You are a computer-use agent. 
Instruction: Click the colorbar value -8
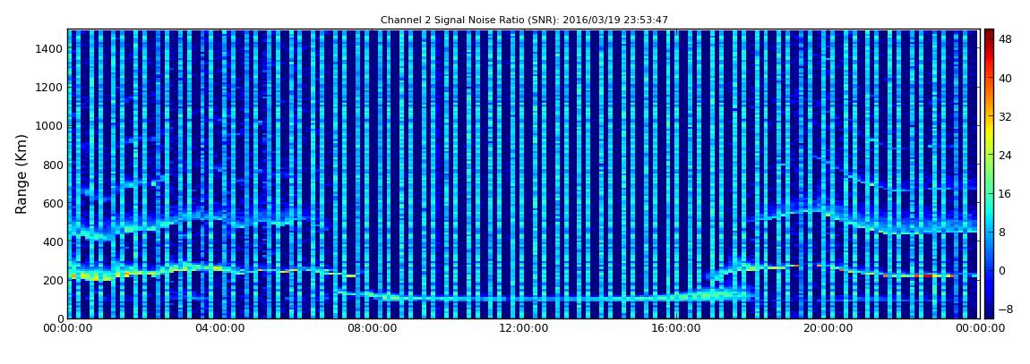click(x=1005, y=309)
